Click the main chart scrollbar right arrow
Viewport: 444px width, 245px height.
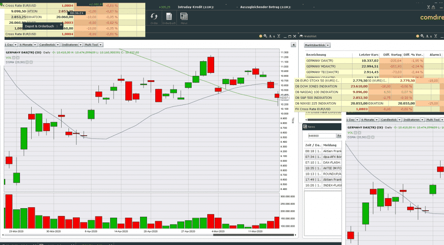295,235
